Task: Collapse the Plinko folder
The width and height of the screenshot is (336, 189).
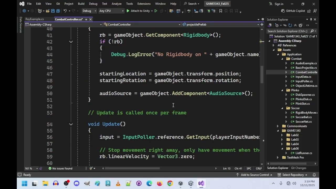Action: coord(282,90)
